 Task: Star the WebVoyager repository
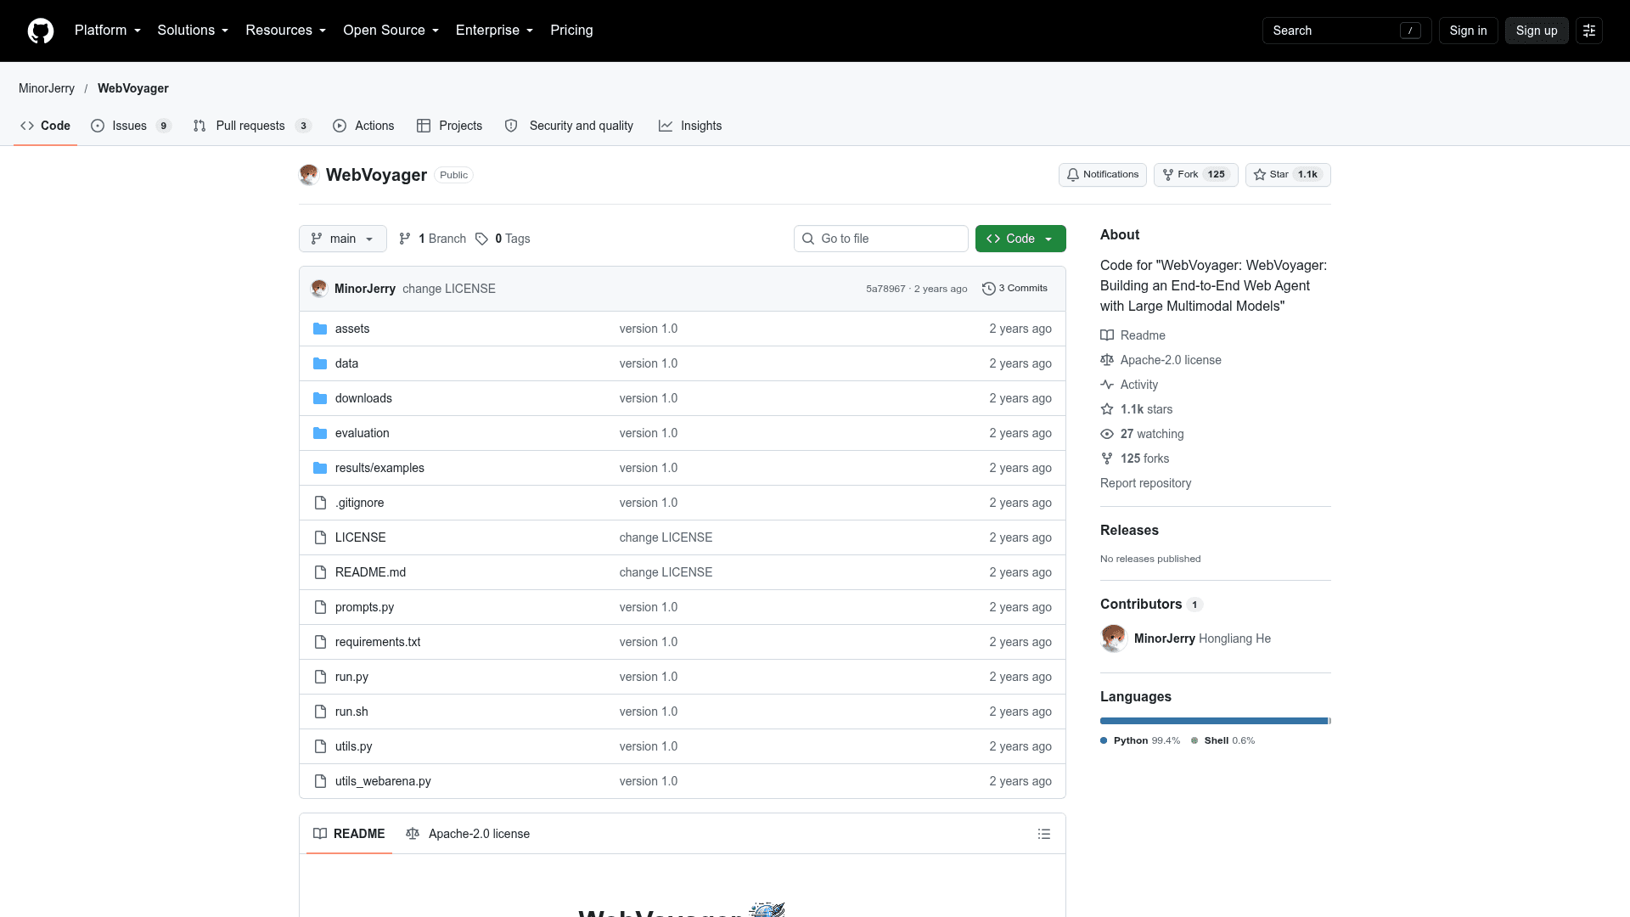(1288, 175)
